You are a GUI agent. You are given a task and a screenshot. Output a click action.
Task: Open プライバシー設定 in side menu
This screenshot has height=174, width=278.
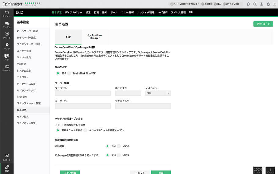click(26, 123)
